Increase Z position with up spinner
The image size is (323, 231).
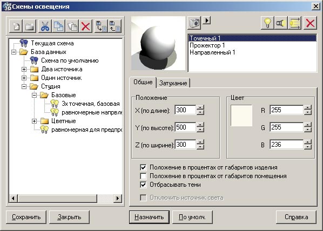point(200,142)
